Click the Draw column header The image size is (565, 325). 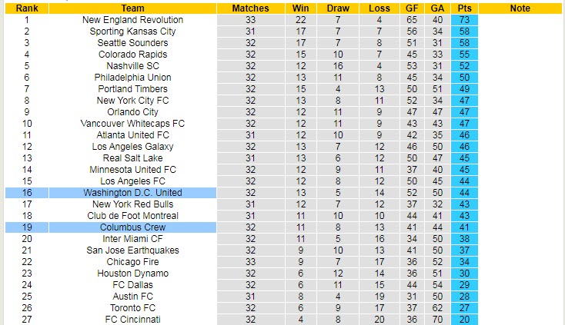338,8
